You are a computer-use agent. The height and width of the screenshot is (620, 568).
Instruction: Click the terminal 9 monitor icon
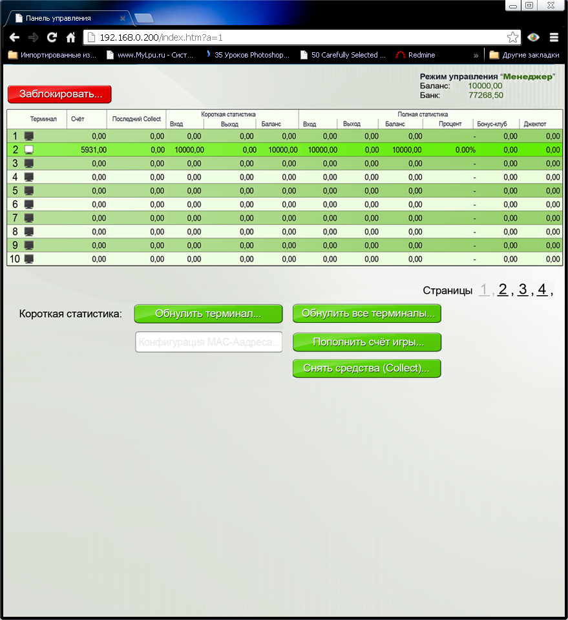[29, 245]
